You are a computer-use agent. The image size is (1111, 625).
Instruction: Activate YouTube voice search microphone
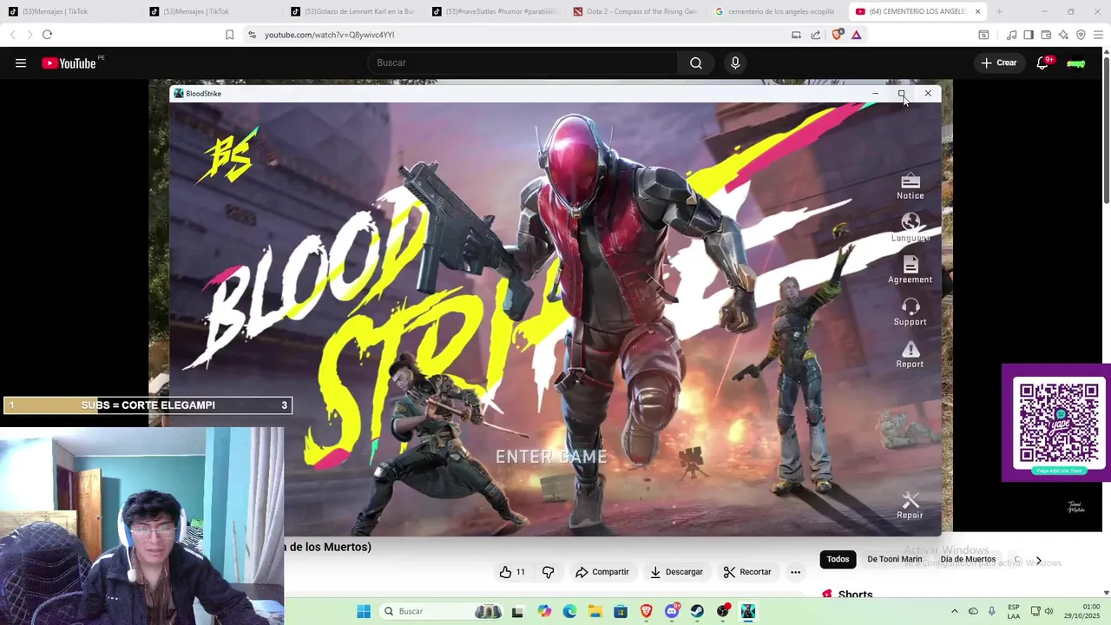[735, 62]
